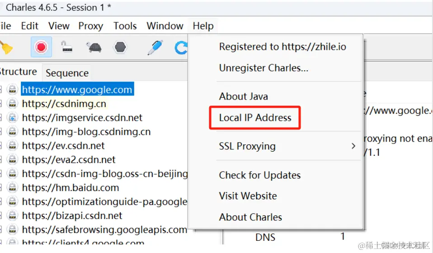433x253 pixels.
Task: Select https://img-blog.csdnimg.cn tree row
Action: (86, 132)
